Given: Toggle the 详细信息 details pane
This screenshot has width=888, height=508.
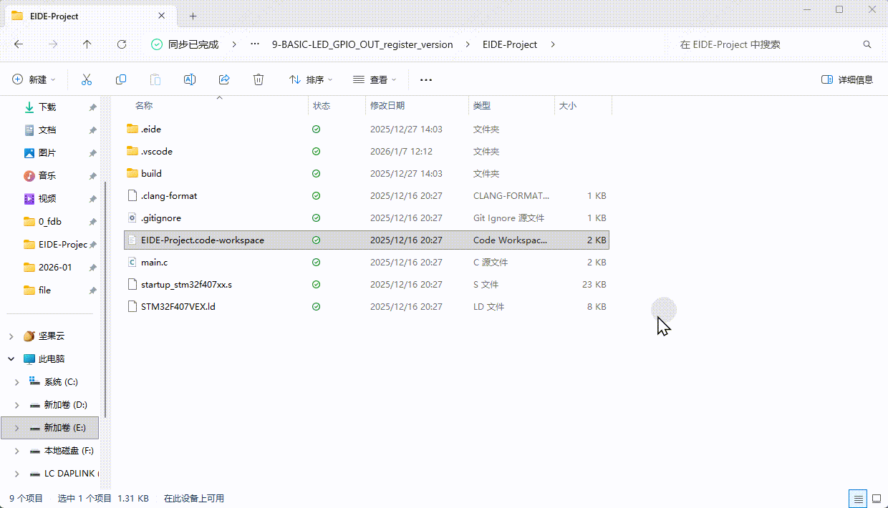Looking at the screenshot, I should [x=847, y=79].
